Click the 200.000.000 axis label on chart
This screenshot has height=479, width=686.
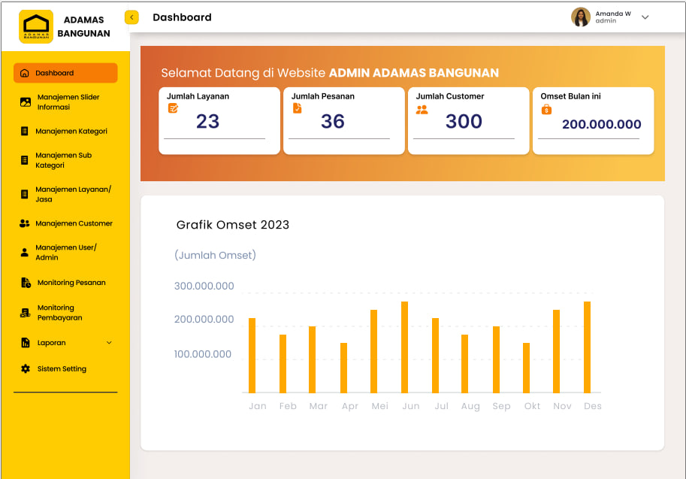click(x=204, y=319)
